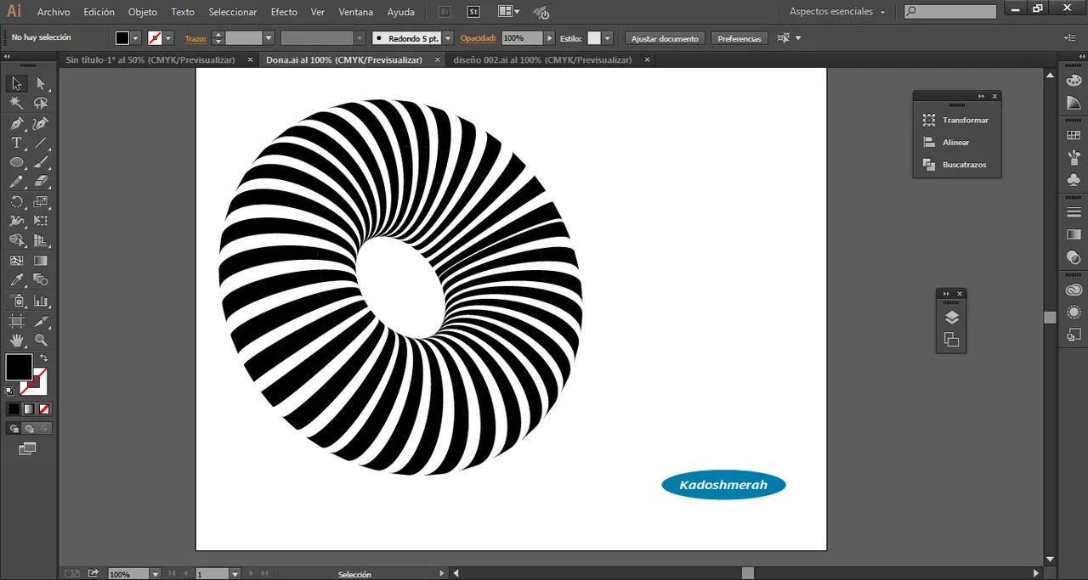Click the Preferencias button
1088x580 pixels.
point(739,38)
